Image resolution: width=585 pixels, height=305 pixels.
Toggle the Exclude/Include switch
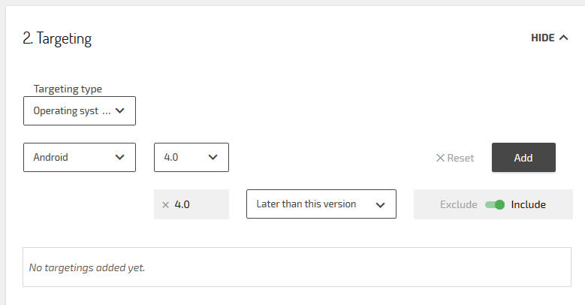click(x=495, y=204)
